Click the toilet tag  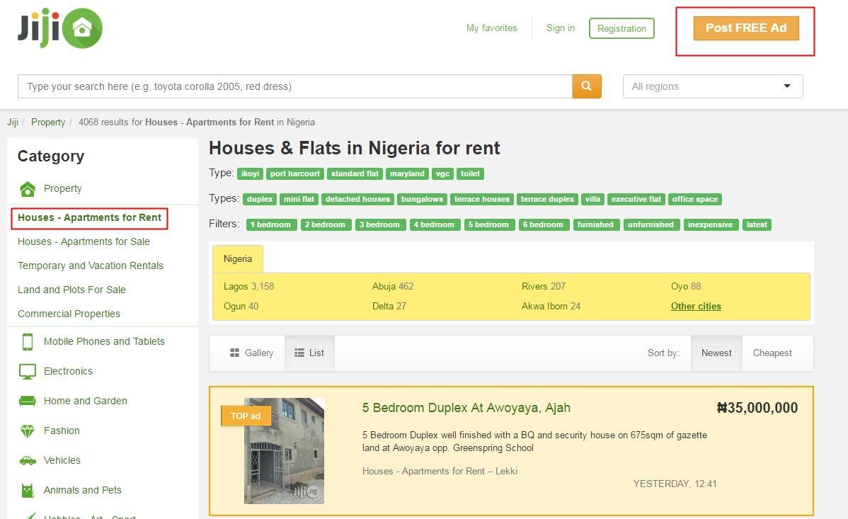(470, 173)
